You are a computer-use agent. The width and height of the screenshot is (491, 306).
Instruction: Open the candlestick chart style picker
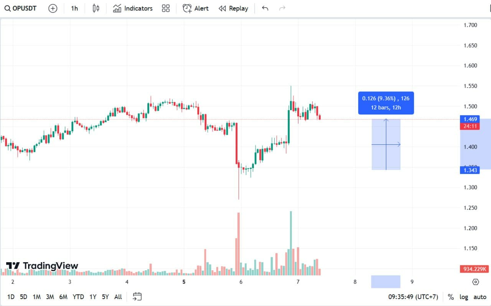pyautogui.click(x=96, y=8)
